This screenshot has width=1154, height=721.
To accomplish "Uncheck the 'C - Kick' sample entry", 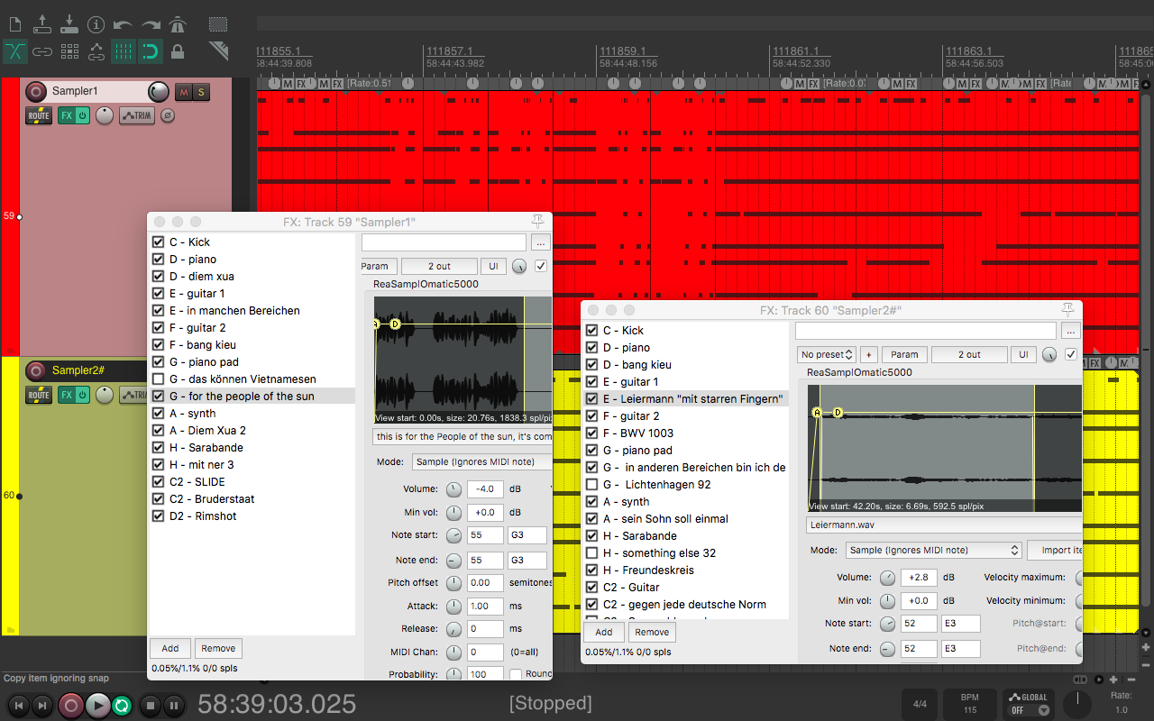I will [159, 242].
